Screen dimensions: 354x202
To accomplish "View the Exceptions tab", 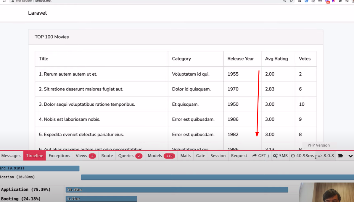I will (x=59, y=156).
